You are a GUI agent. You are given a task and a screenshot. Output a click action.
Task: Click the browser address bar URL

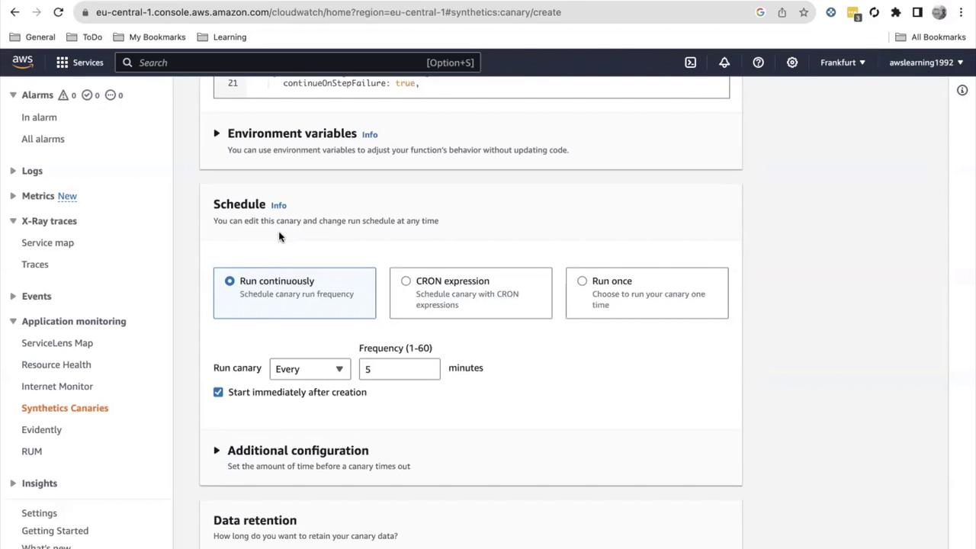point(328,12)
